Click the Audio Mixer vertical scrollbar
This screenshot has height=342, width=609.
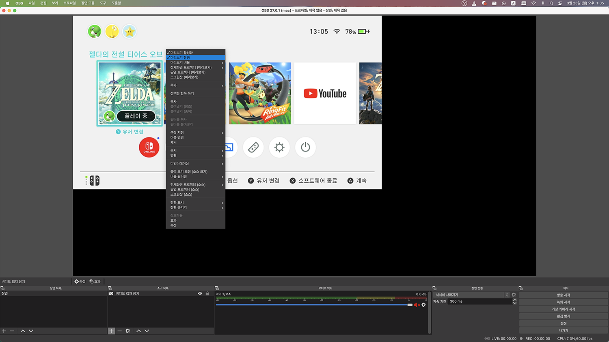[429, 312]
